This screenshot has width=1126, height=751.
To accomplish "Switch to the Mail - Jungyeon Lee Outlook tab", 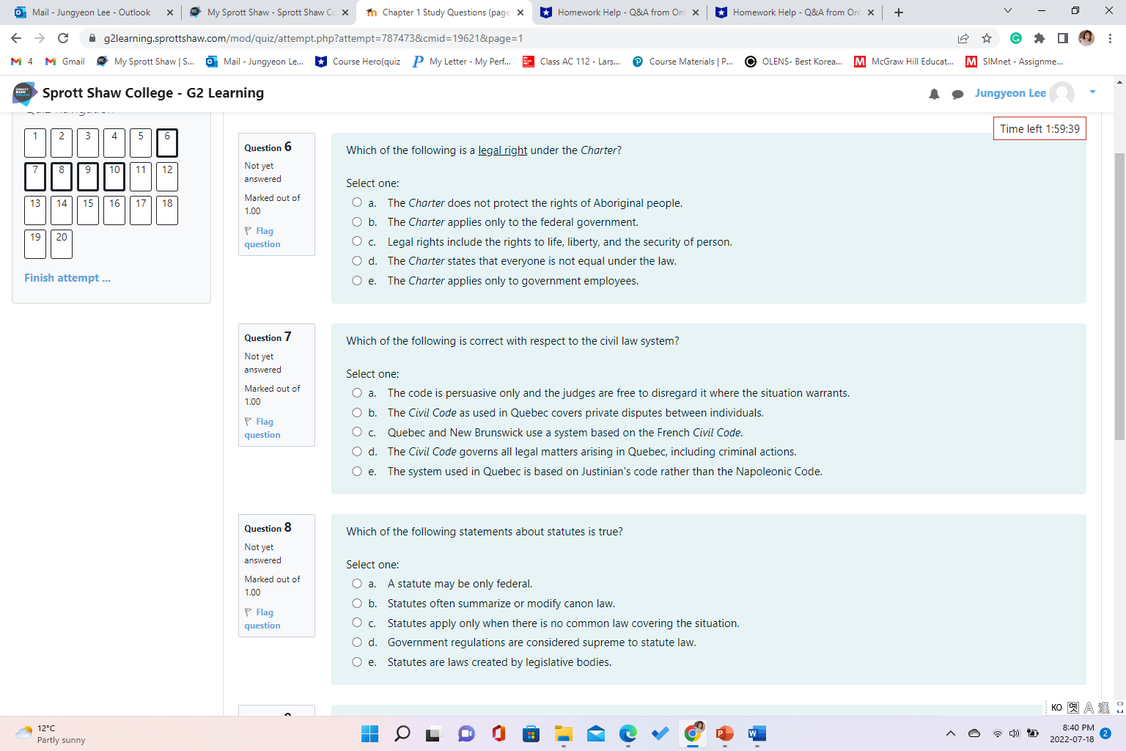I will click(x=91, y=12).
